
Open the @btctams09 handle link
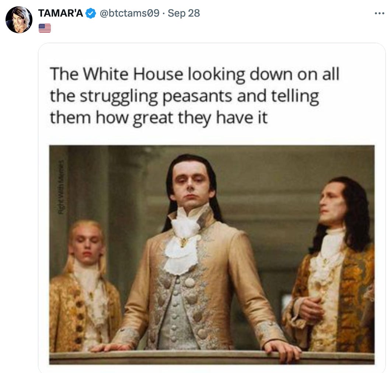point(129,13)
